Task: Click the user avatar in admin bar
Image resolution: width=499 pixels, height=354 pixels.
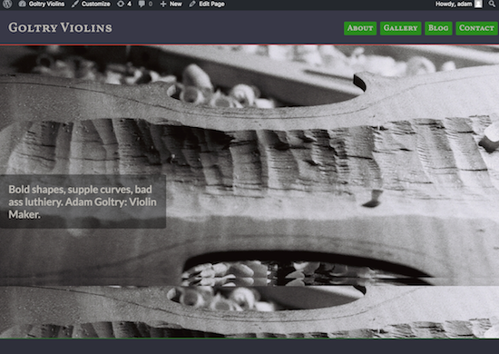Action: click(478, 4)
